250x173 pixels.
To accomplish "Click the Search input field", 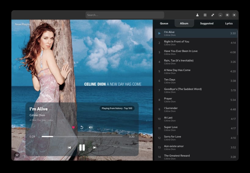I will pyautogui.click(x=125, y=15).
